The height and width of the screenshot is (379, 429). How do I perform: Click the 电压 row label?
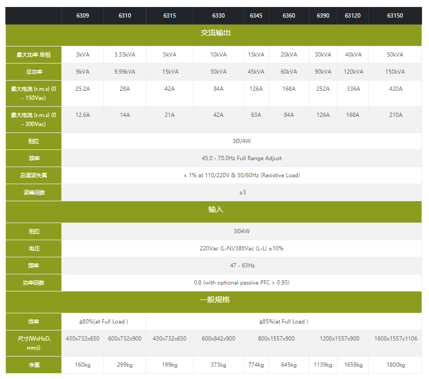tap(34, 248)
